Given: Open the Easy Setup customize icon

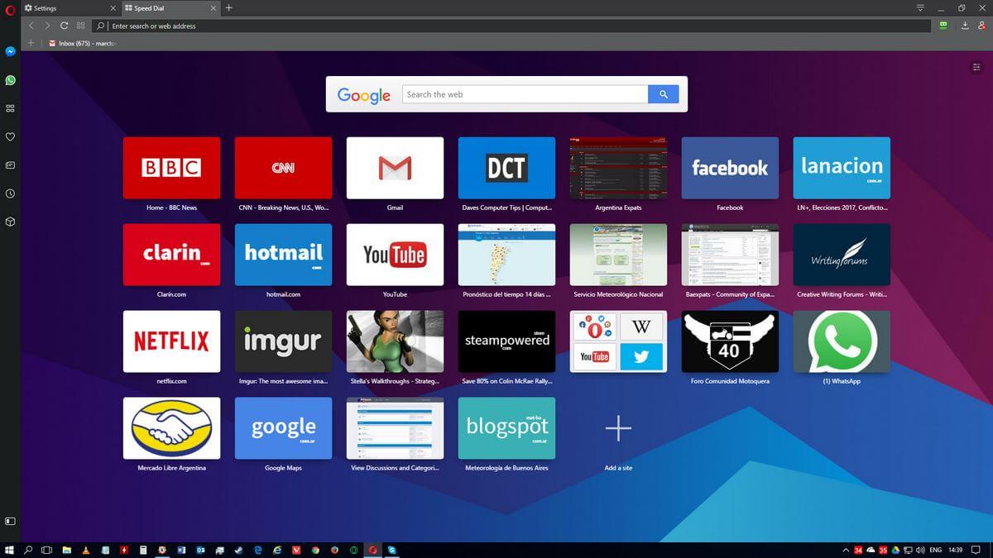Looking at the screenshot, I should [976, 67].
